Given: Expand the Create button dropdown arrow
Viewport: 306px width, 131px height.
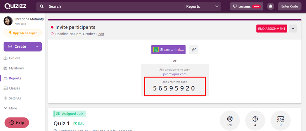Looking at the screenshot, I should 37,46.
